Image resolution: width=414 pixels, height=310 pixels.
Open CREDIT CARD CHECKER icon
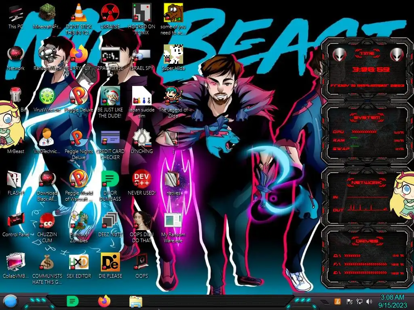coord(110,138)
